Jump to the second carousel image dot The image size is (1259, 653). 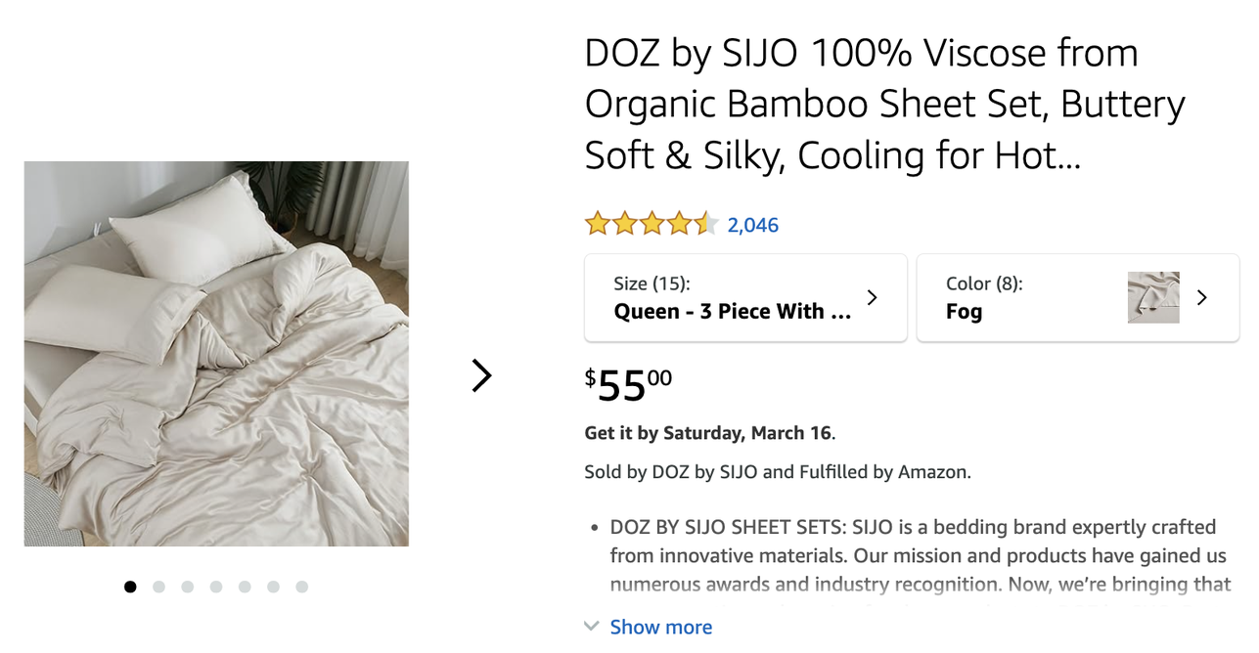click(158, 587)
